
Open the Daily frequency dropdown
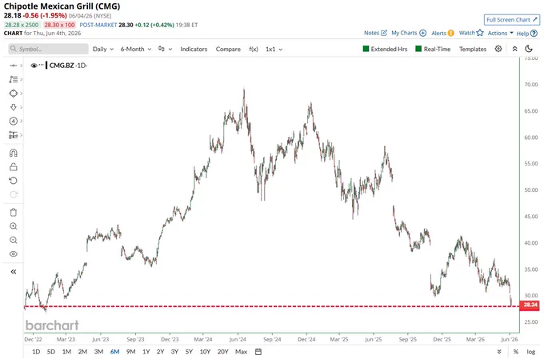[x=103, y=49]
